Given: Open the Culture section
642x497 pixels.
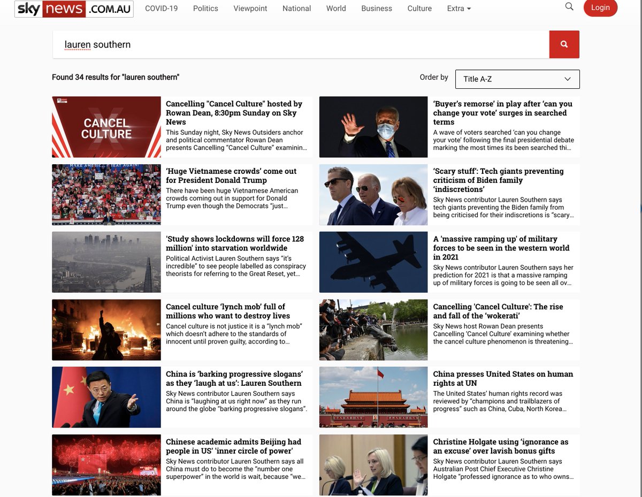Looking at the screenshot, I should [x=419, y=9].
